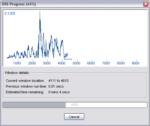150x126 pixels.
Task: Click the DSS Progress title bar
Action: (72, 4)
